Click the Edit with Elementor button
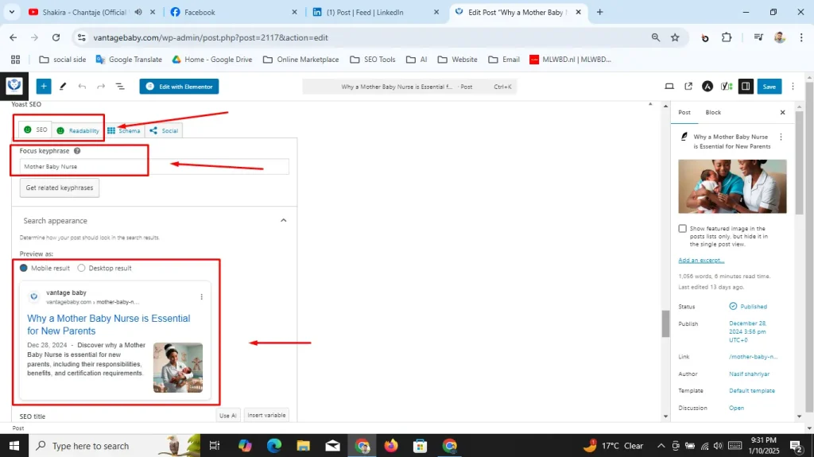 tap(179, 87)
